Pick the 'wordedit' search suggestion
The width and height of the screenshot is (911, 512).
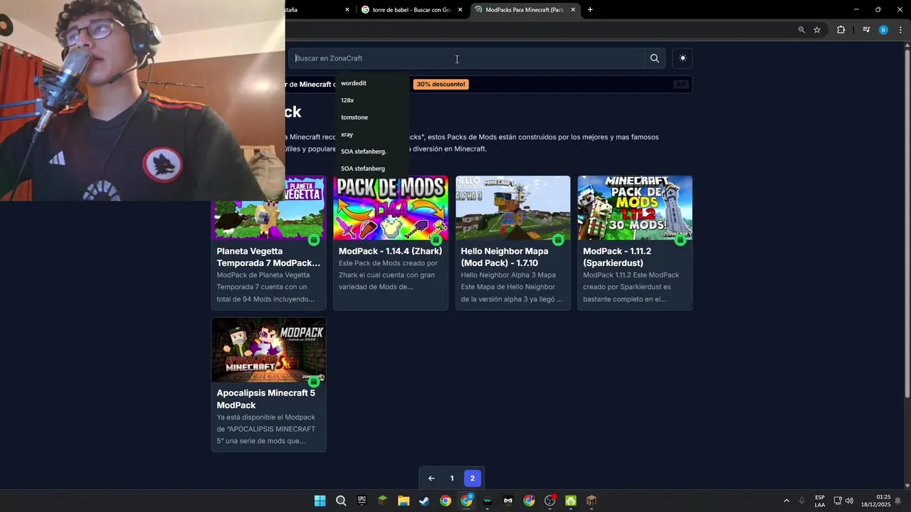point(354,83)
